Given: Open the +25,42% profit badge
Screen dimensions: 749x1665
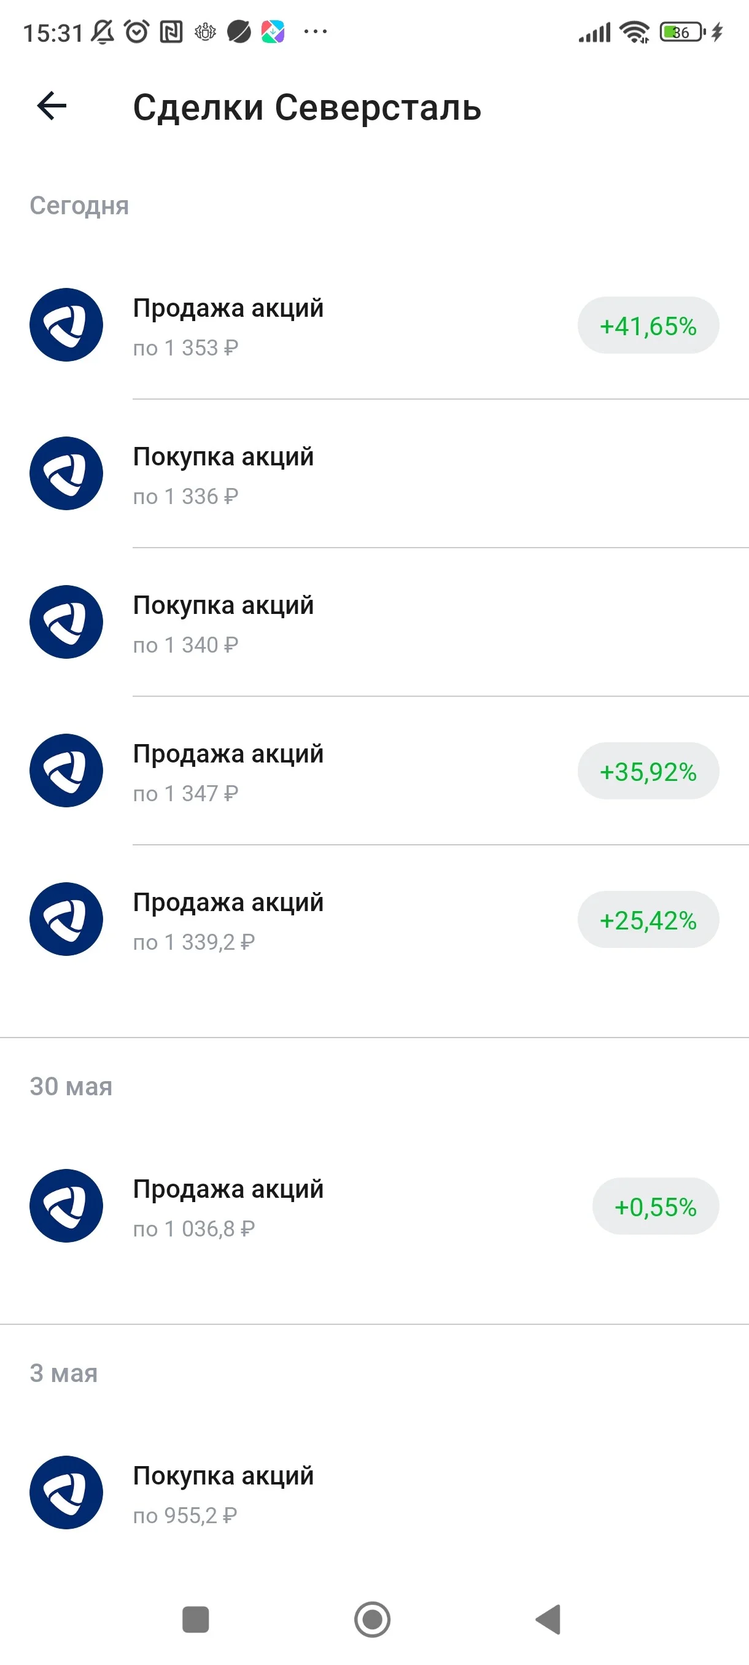Looking at the screenshot, I should point(648,920).
